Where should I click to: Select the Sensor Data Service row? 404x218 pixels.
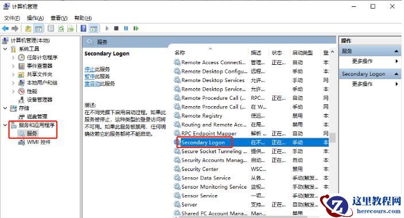click(x=251, y=178)
